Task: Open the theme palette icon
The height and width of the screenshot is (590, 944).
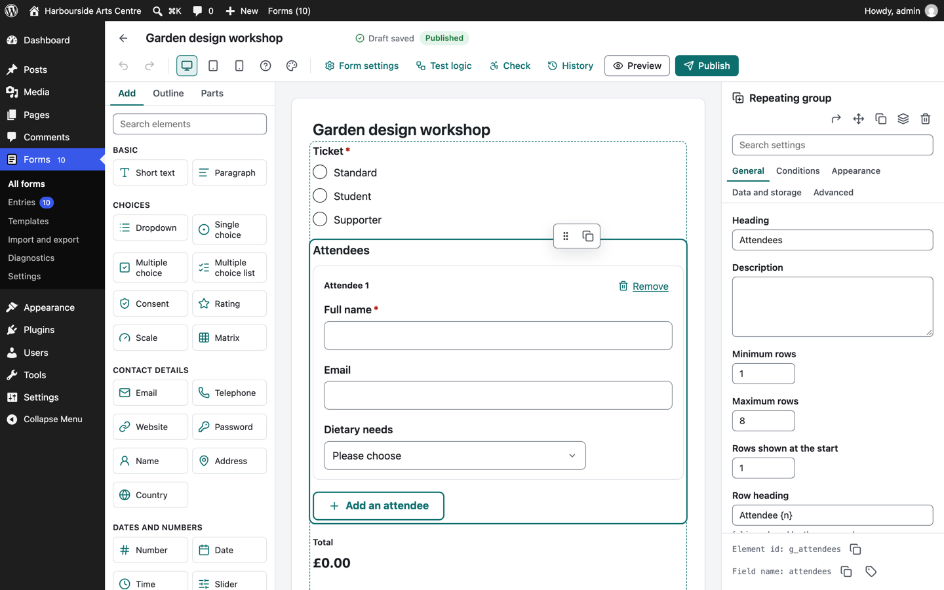Action: pos(292,66)
